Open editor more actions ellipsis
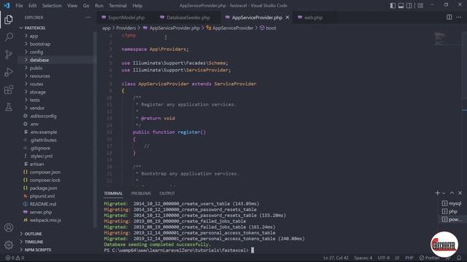467x262 pixels. 459,17
